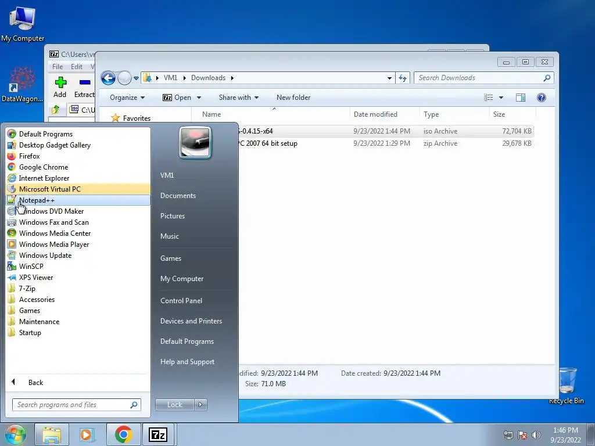This screenshot has width=595, height=446.
Task: Open the File menu in 7-Zip window
Action: pos(58,66)
